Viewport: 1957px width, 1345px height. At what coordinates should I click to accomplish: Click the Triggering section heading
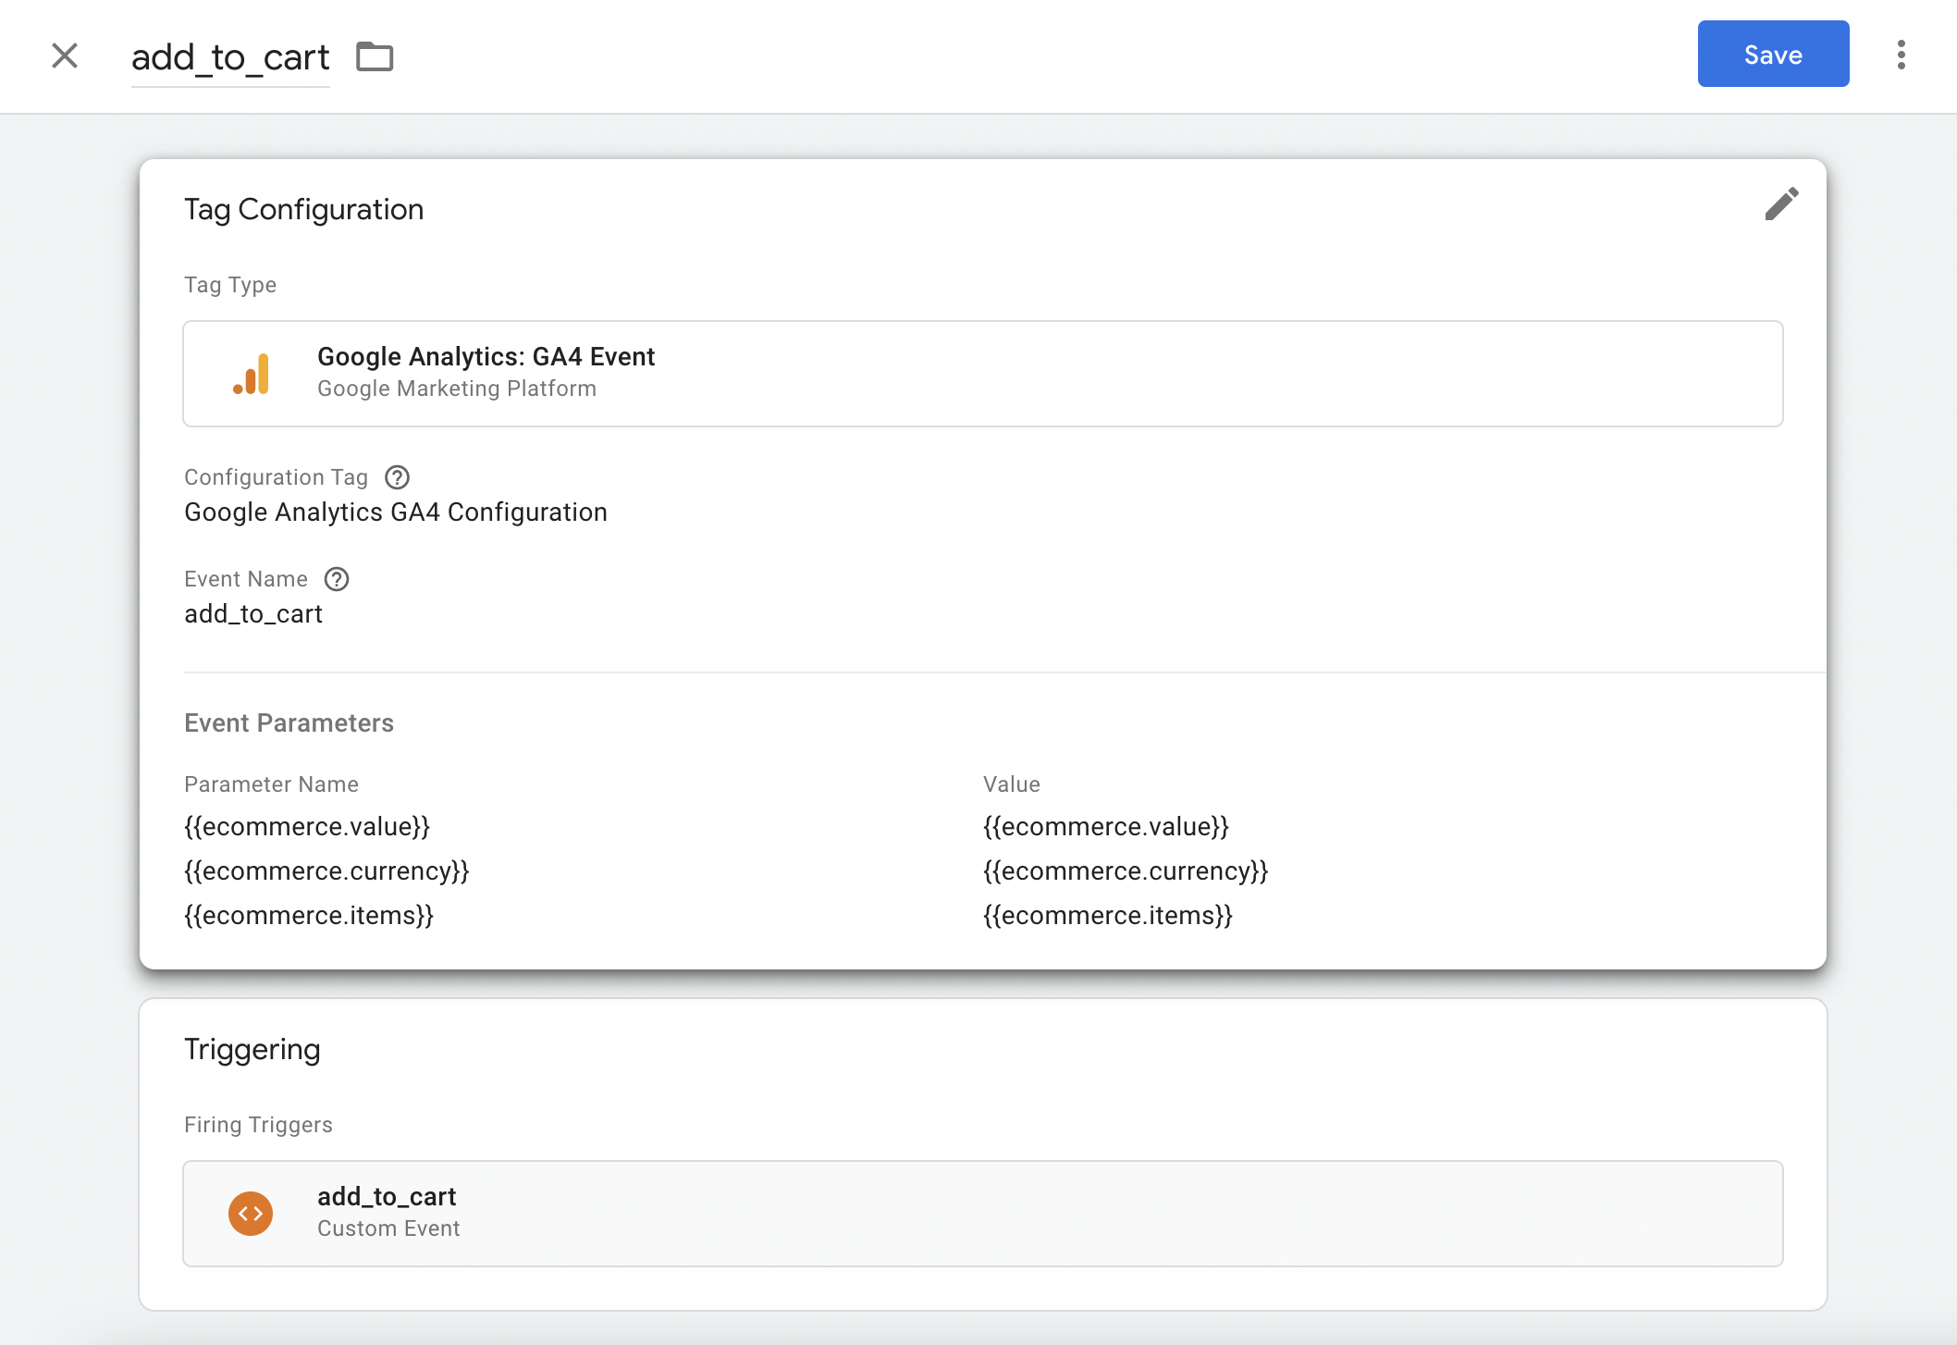click(252, 1049)
